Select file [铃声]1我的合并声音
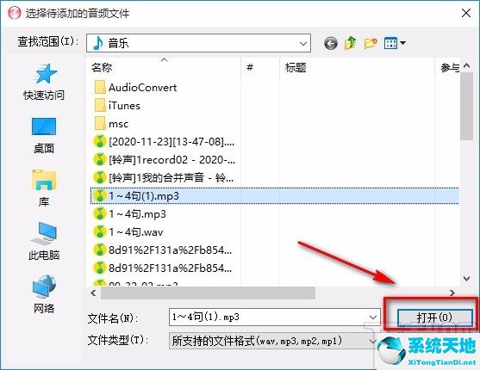The height and width of the screenshot is (370, 480). tap(164, 178)
